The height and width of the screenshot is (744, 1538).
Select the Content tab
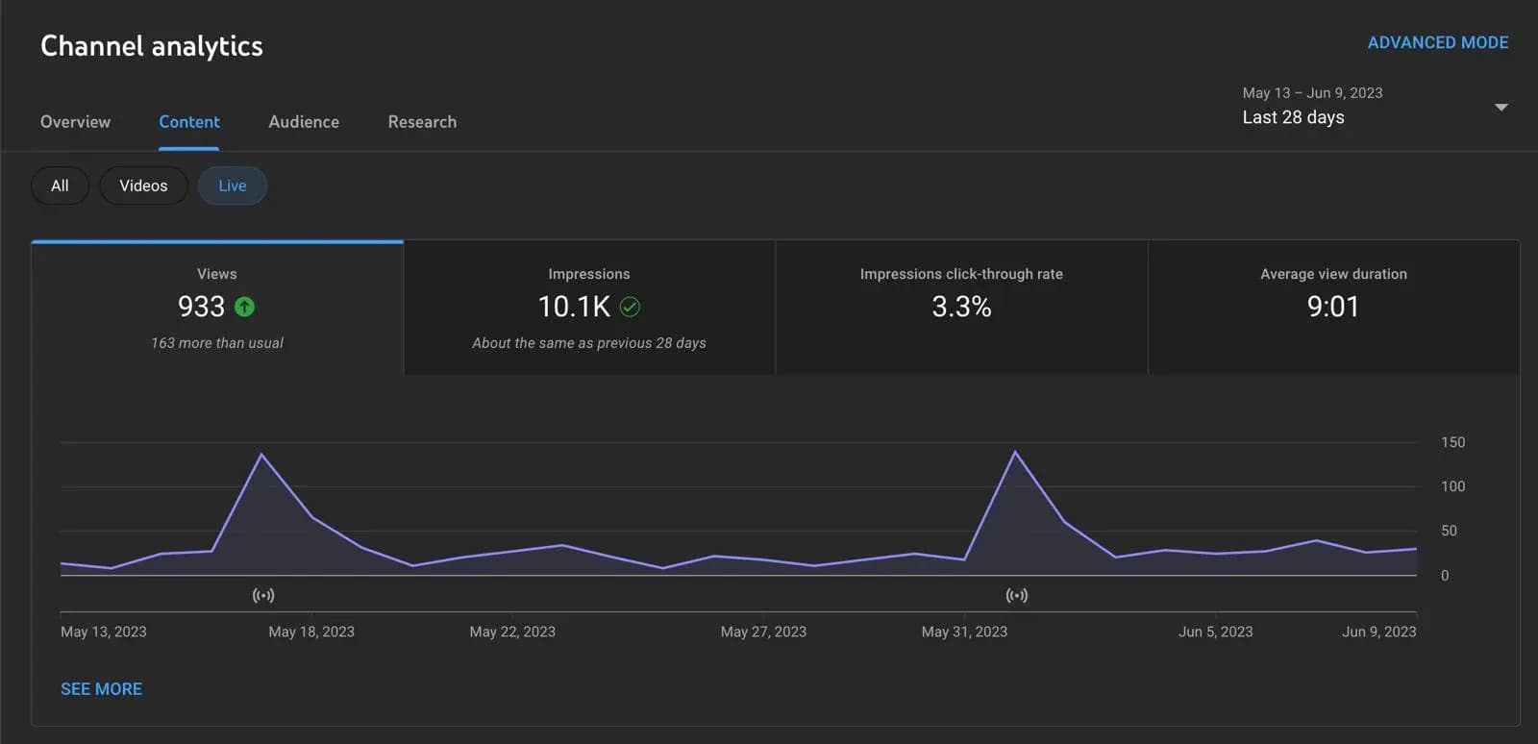[189, 122]
